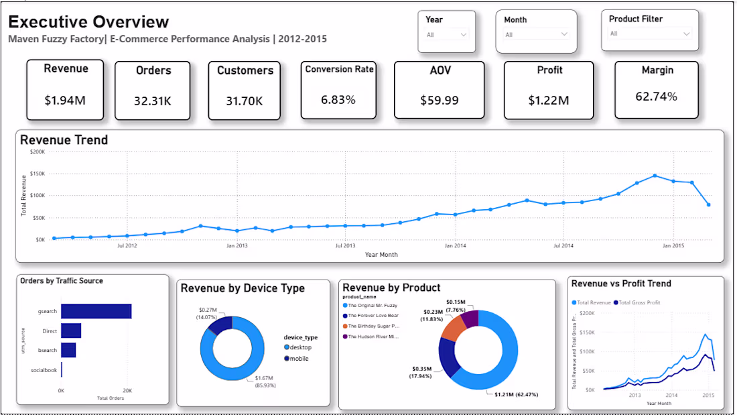Select the Direct traffic source bar
This screenshot has width=737, height=415.
click(x=71, y=331)
